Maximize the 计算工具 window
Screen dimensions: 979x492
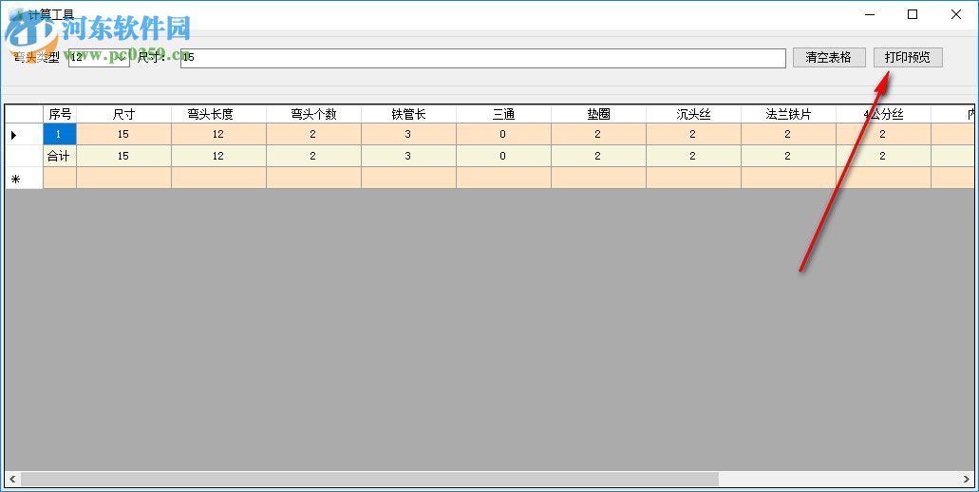tap(913, 14)
